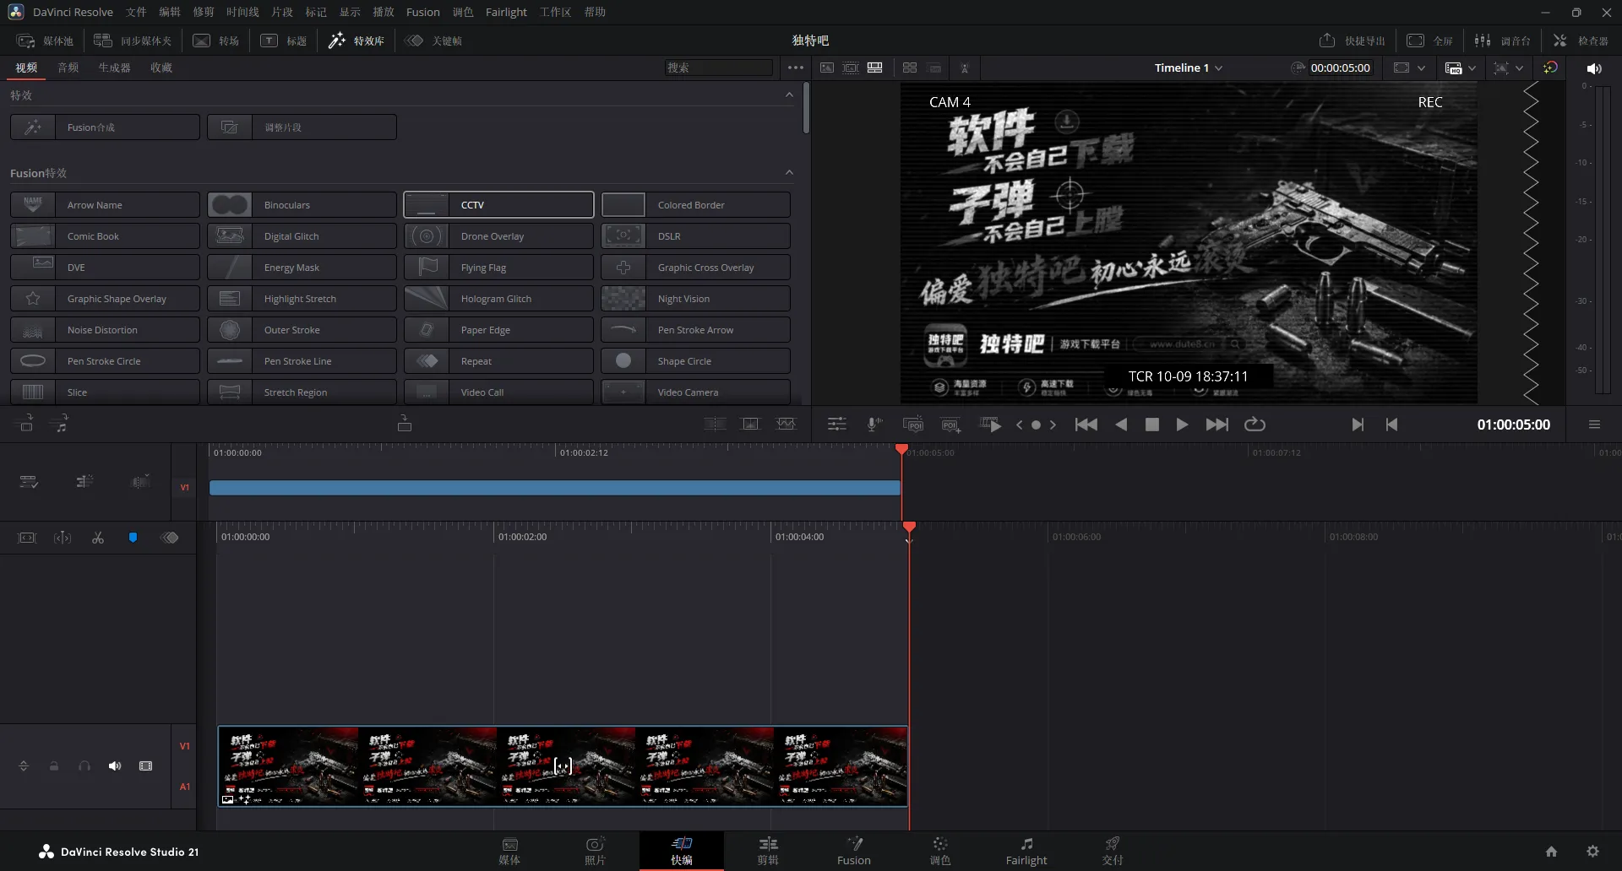
Task: Open the viewer aspect ratio dropdown arrow
Action: tap(1422, 68)
